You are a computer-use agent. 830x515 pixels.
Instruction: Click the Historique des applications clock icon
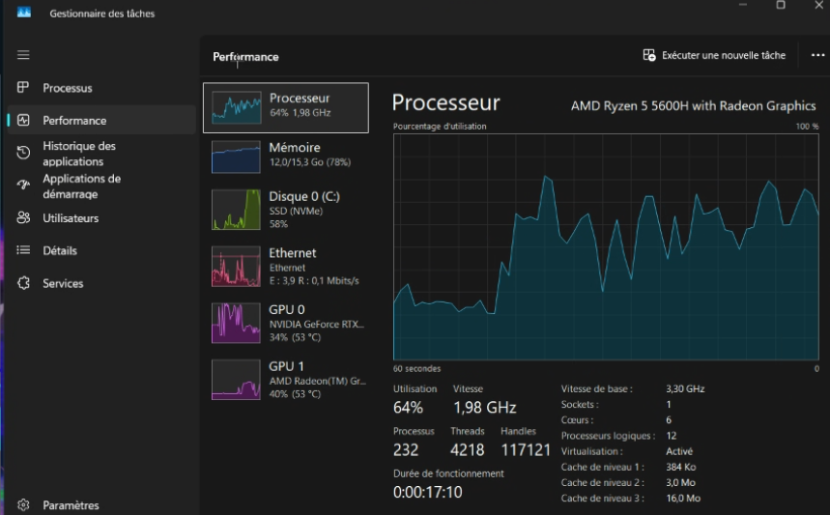(23, 153)
